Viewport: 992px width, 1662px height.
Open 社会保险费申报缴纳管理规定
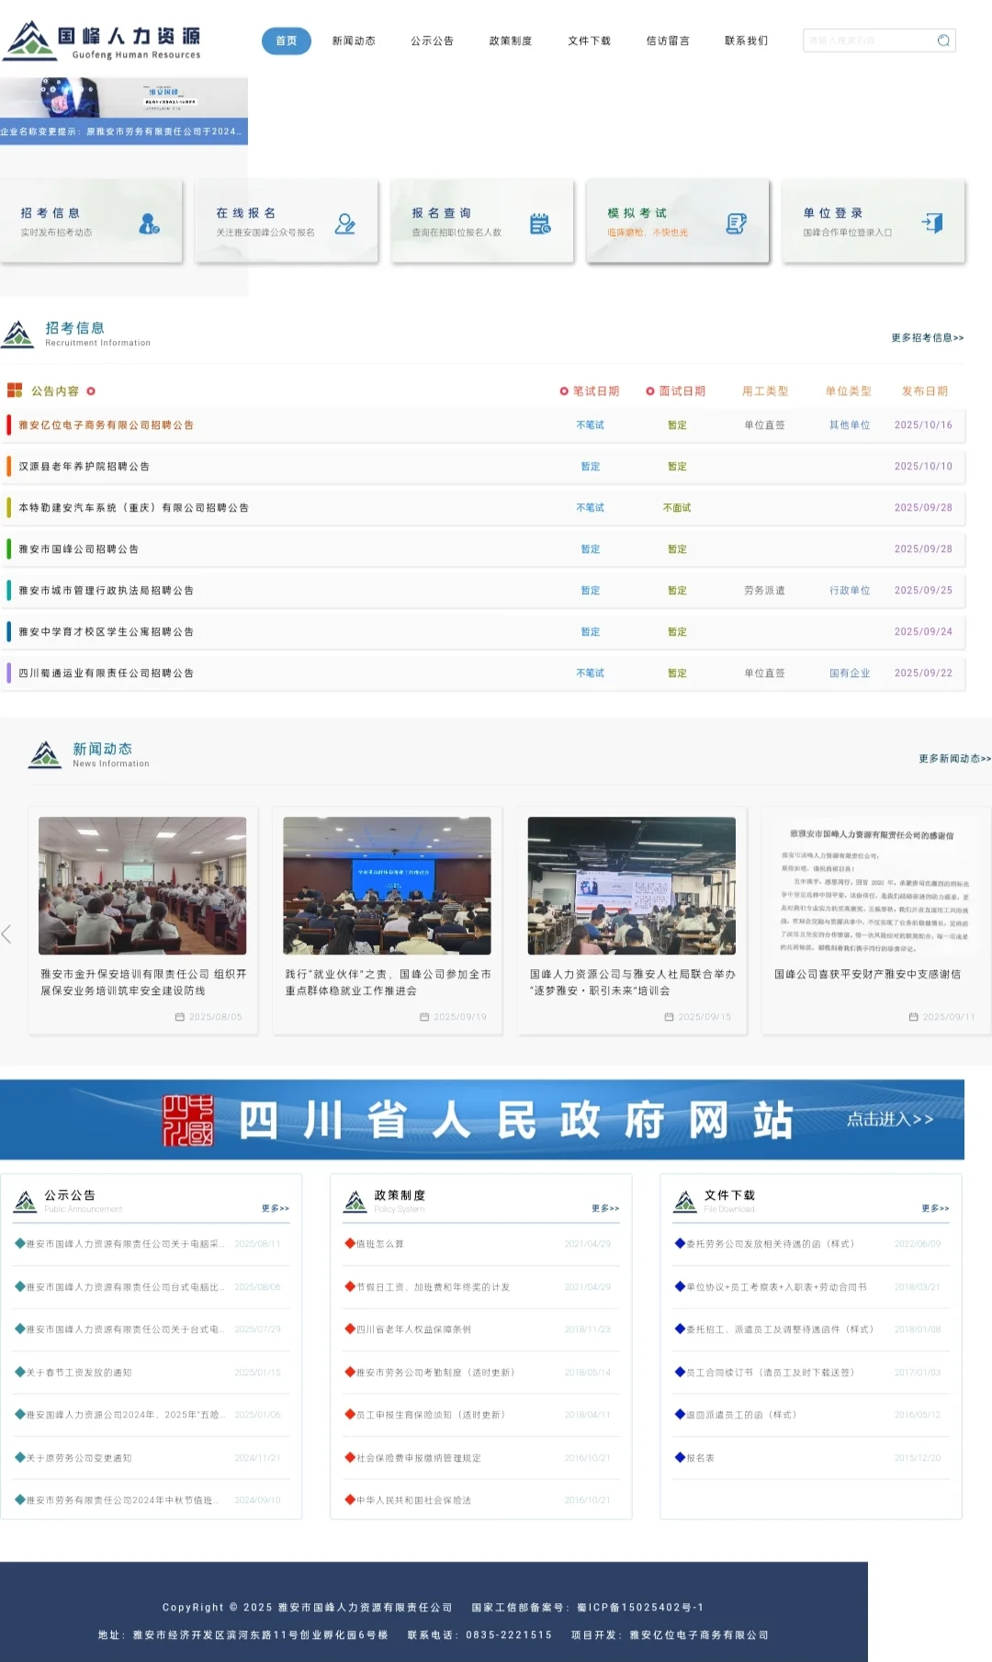tap(418, 1458)
